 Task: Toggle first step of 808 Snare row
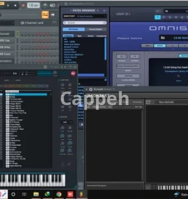pos(22,54)
